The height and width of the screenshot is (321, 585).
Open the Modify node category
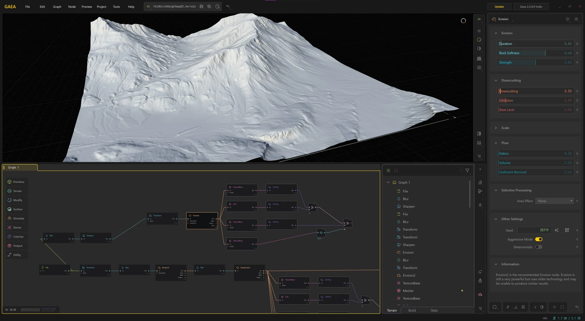point(16,200)
